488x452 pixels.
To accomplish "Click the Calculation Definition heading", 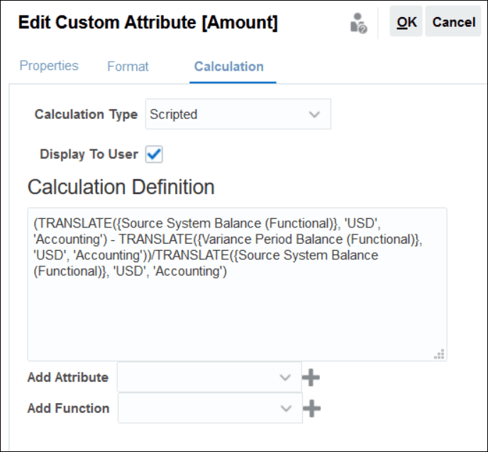I will (x=121, y=187).
